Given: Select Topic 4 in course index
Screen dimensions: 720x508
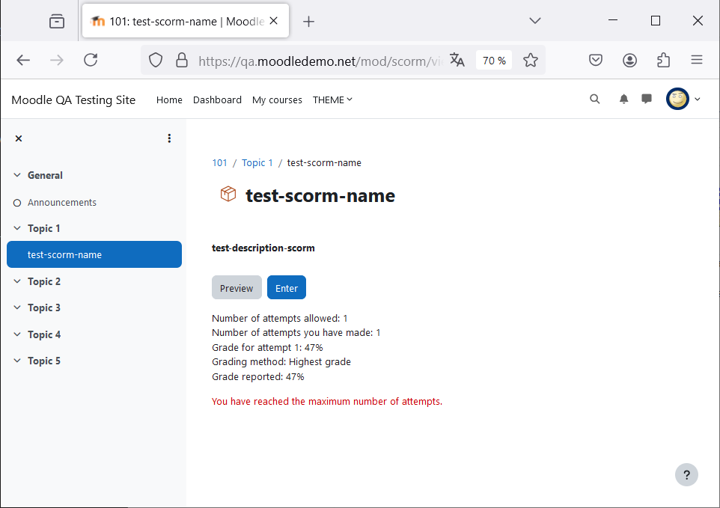Looking at the screenshot, I should click(44, 334).
